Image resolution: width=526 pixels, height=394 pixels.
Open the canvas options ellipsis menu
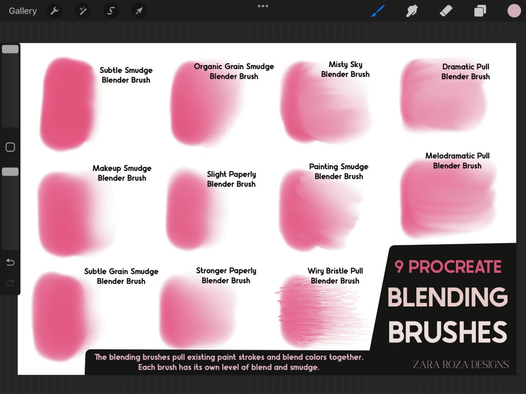[263, 6]
